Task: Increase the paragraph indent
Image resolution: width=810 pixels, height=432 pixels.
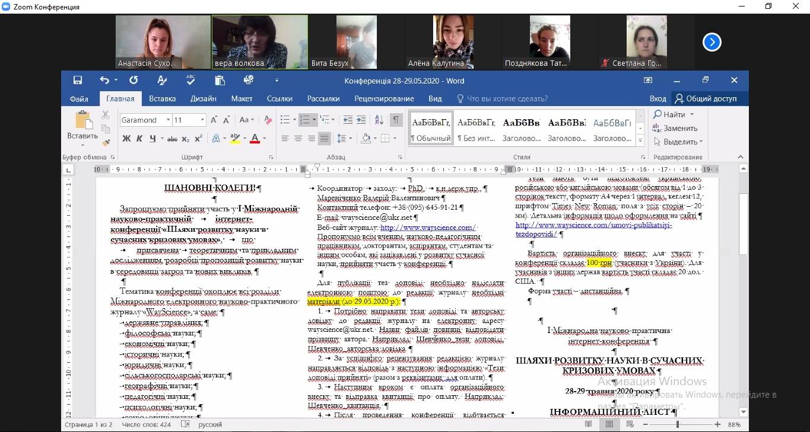Action: click(361, 120)
